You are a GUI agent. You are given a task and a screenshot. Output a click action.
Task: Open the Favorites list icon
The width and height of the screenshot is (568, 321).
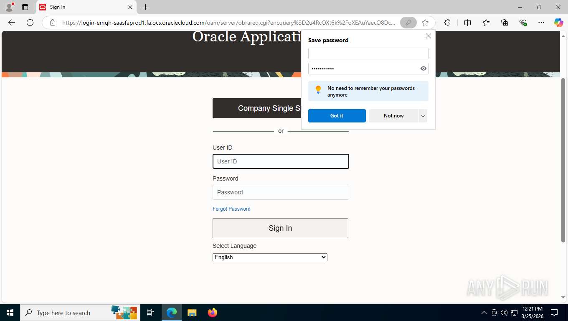[486, 23]
